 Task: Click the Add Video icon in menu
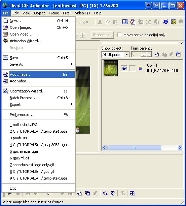tap(5, 81)
